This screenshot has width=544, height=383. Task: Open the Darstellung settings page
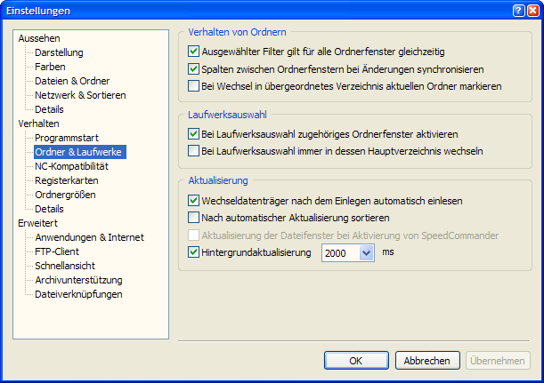pyautogui.click(x=59, y=52)
